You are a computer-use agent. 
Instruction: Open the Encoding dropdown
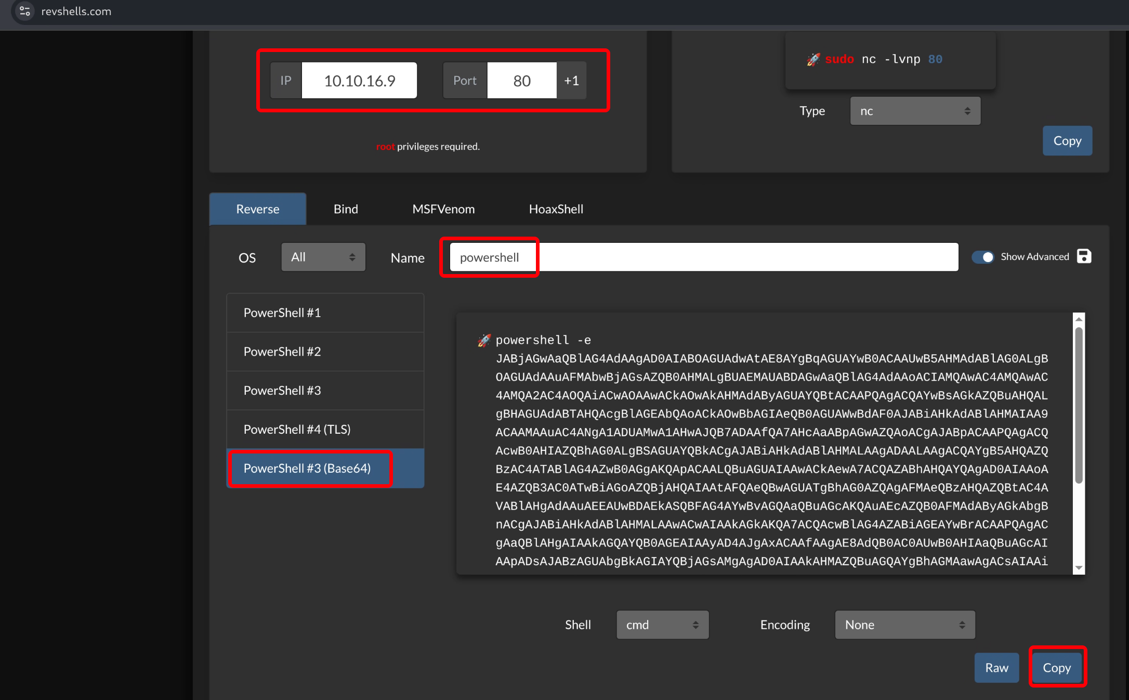(904, 625)
